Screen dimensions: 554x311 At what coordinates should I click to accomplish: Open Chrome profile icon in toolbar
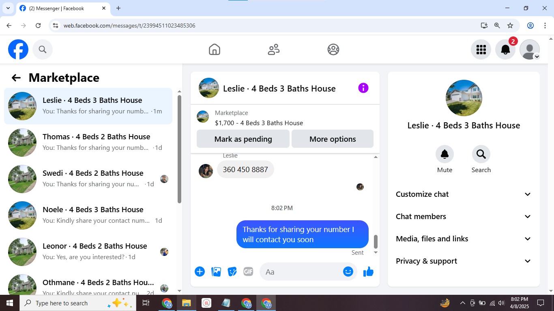pyautogui.click(x=530, y=26)
